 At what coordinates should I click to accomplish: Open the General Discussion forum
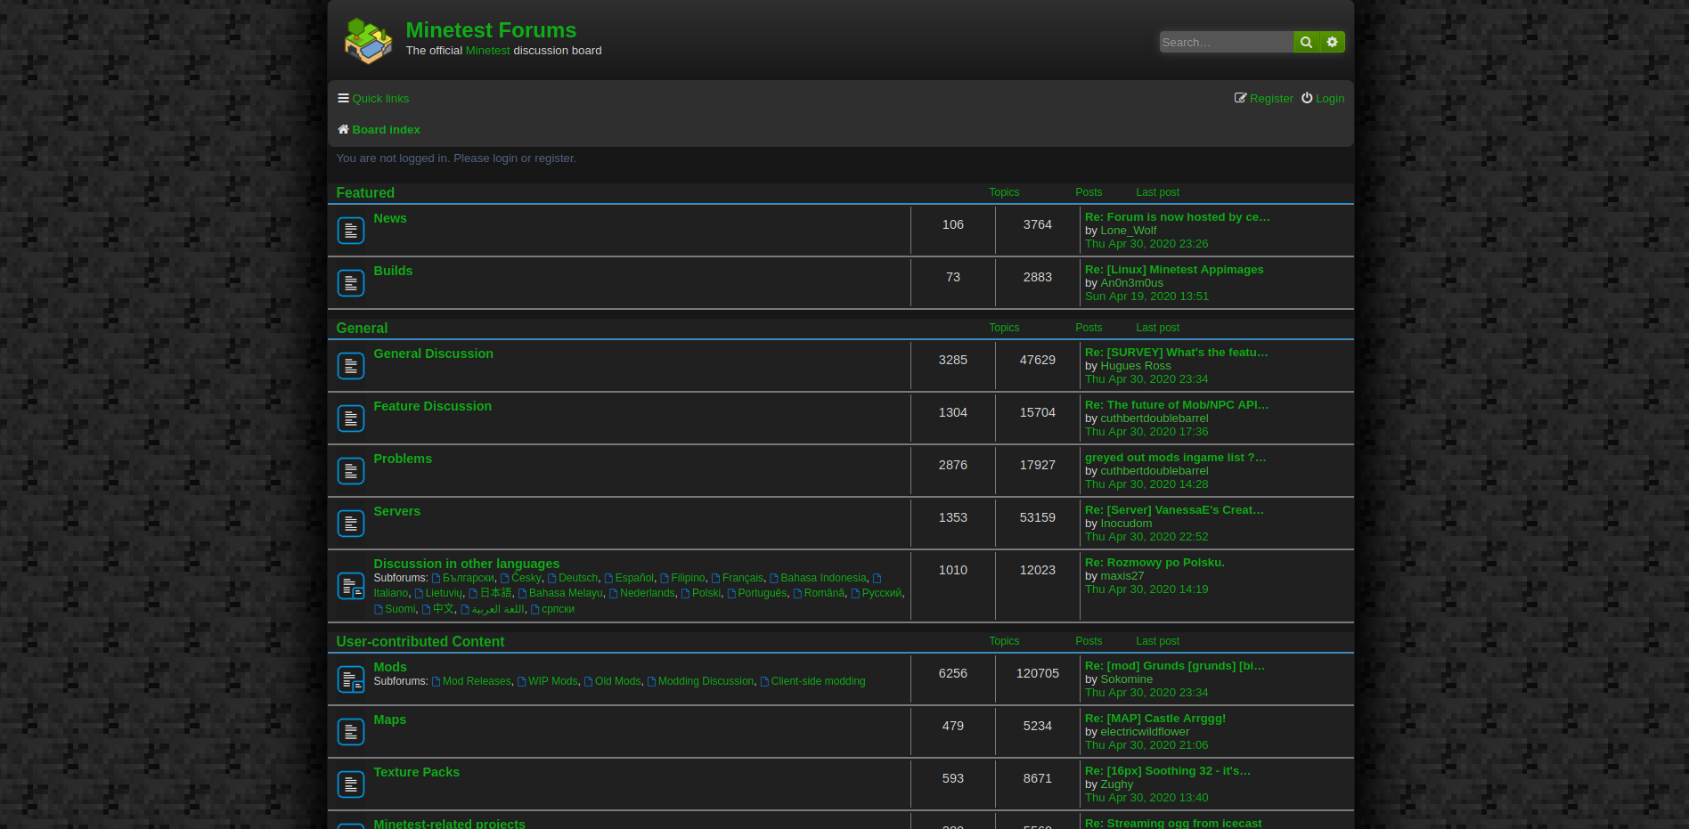pos(434,354)
